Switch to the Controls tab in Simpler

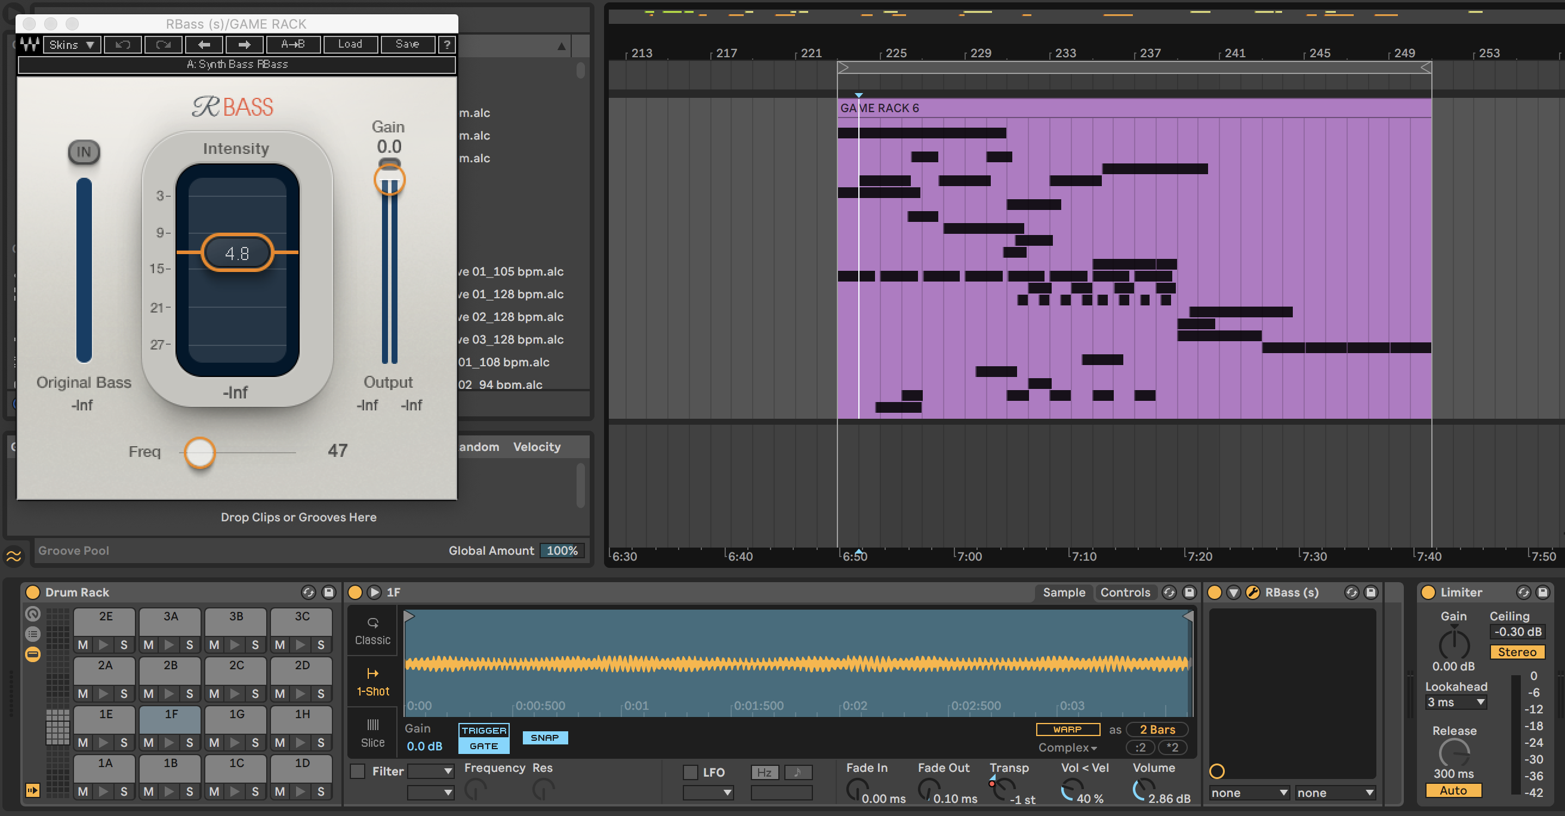tap(1125, 592)
